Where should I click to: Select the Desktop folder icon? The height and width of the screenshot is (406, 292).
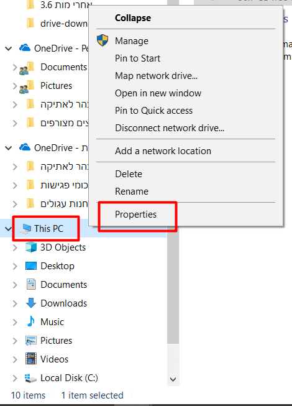[x=31, y=266]
